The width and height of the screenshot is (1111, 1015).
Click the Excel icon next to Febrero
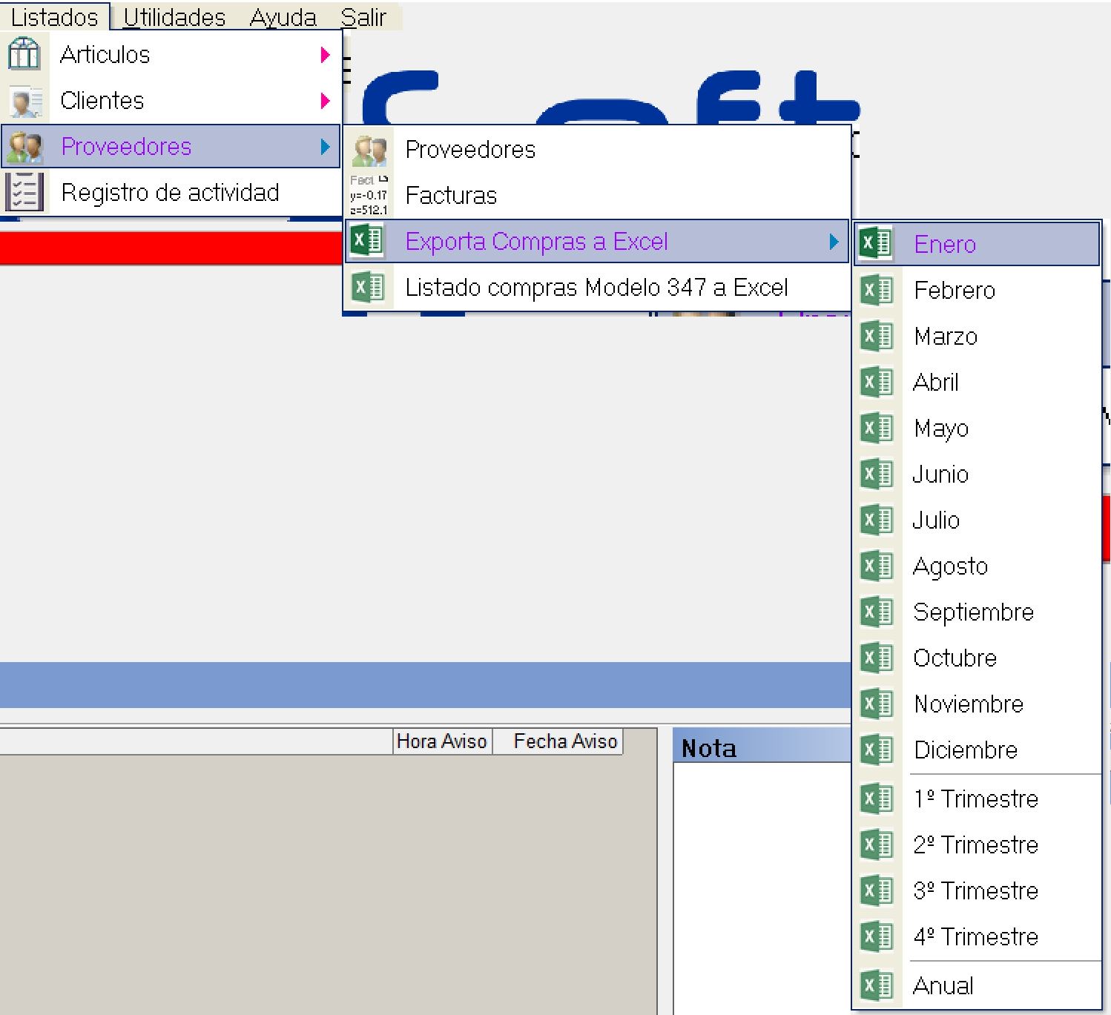[877, 290]
